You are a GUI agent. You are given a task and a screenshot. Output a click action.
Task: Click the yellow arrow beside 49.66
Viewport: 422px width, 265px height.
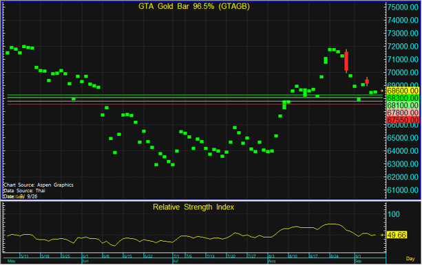coord(382,235)
